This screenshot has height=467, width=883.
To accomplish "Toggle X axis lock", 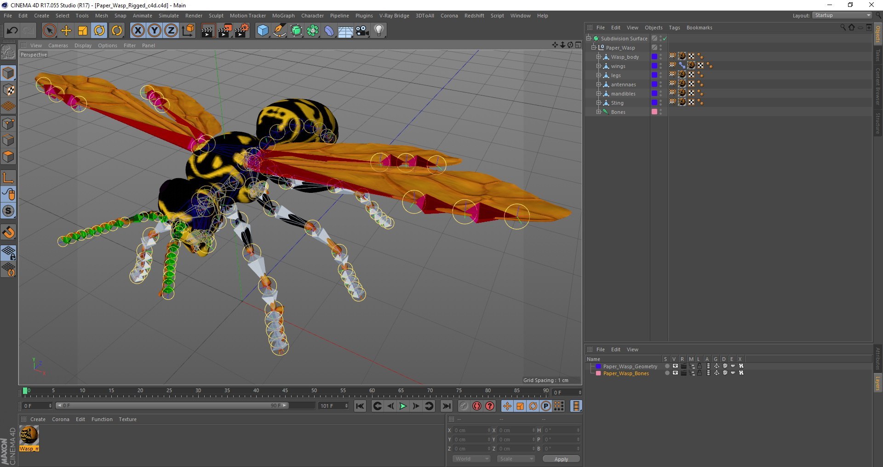I will click(138, 31).
